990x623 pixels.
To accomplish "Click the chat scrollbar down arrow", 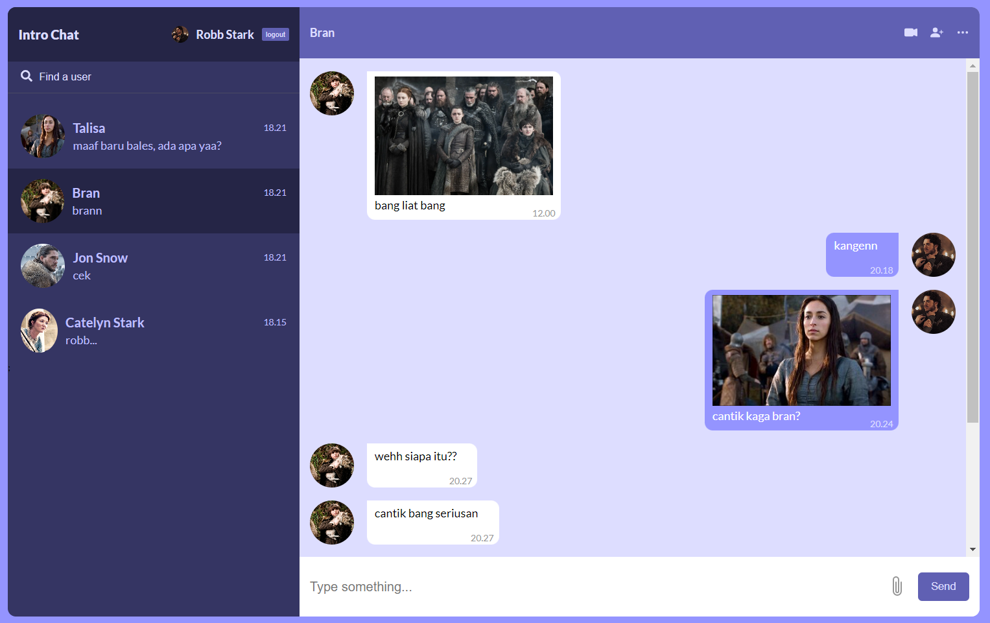I will (x=972, y=549).
